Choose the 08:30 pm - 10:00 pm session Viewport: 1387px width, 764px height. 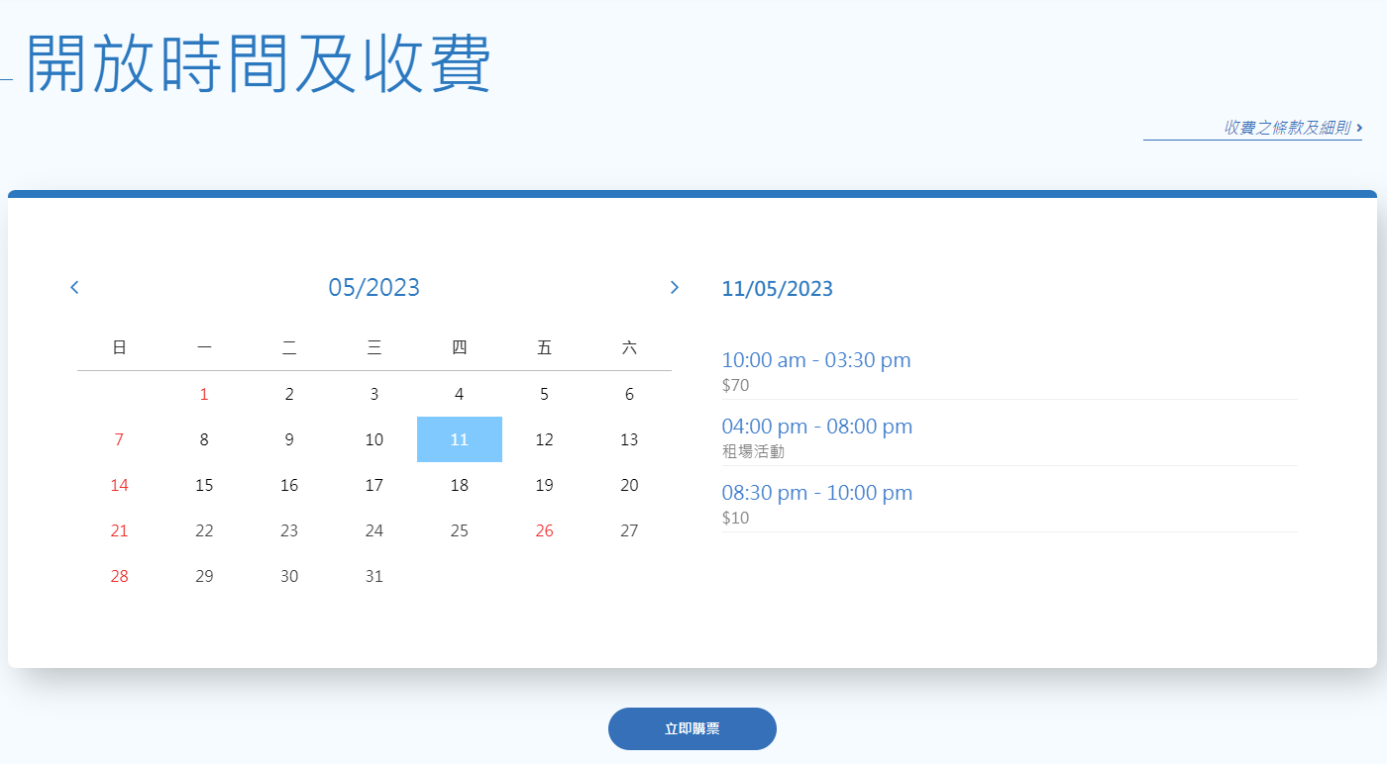(x=816, y=493)
